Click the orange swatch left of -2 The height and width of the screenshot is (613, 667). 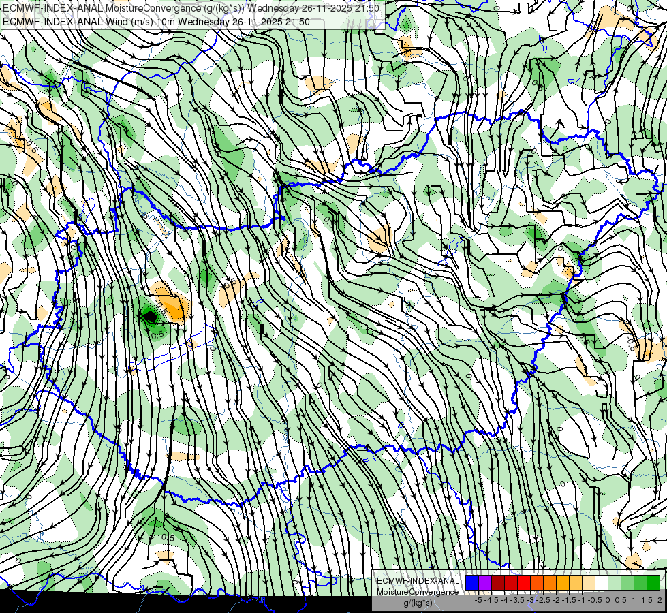coord(550,582)
